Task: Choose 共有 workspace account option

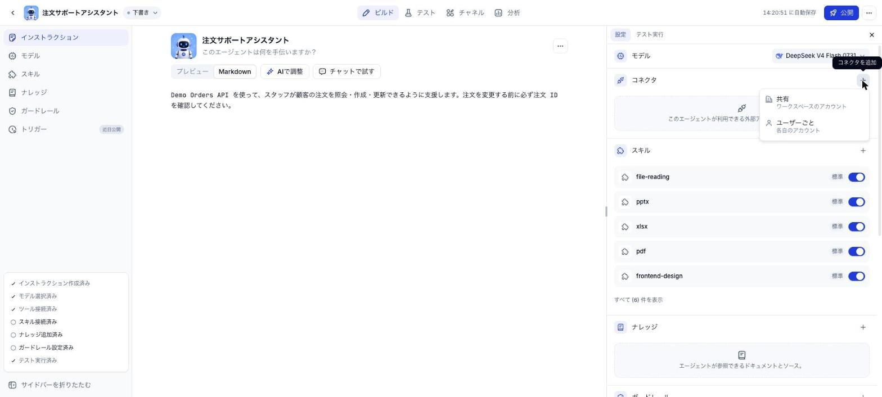Action: [x=814, y=102]
